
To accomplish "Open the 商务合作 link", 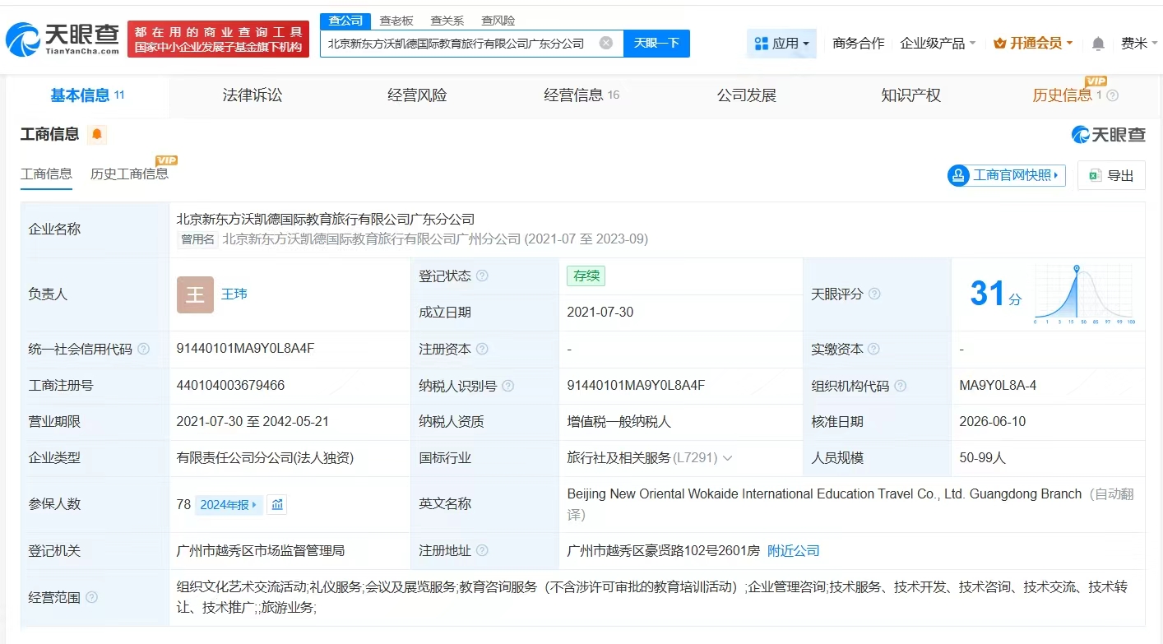I will (x=859, y=44).
